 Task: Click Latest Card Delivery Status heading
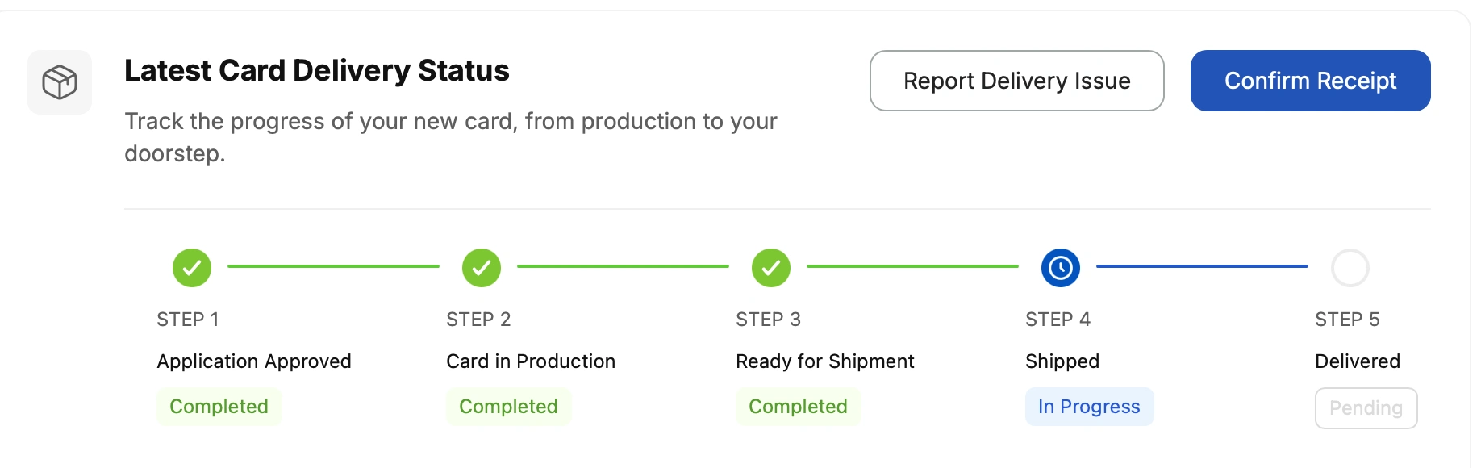click(317, 71)
